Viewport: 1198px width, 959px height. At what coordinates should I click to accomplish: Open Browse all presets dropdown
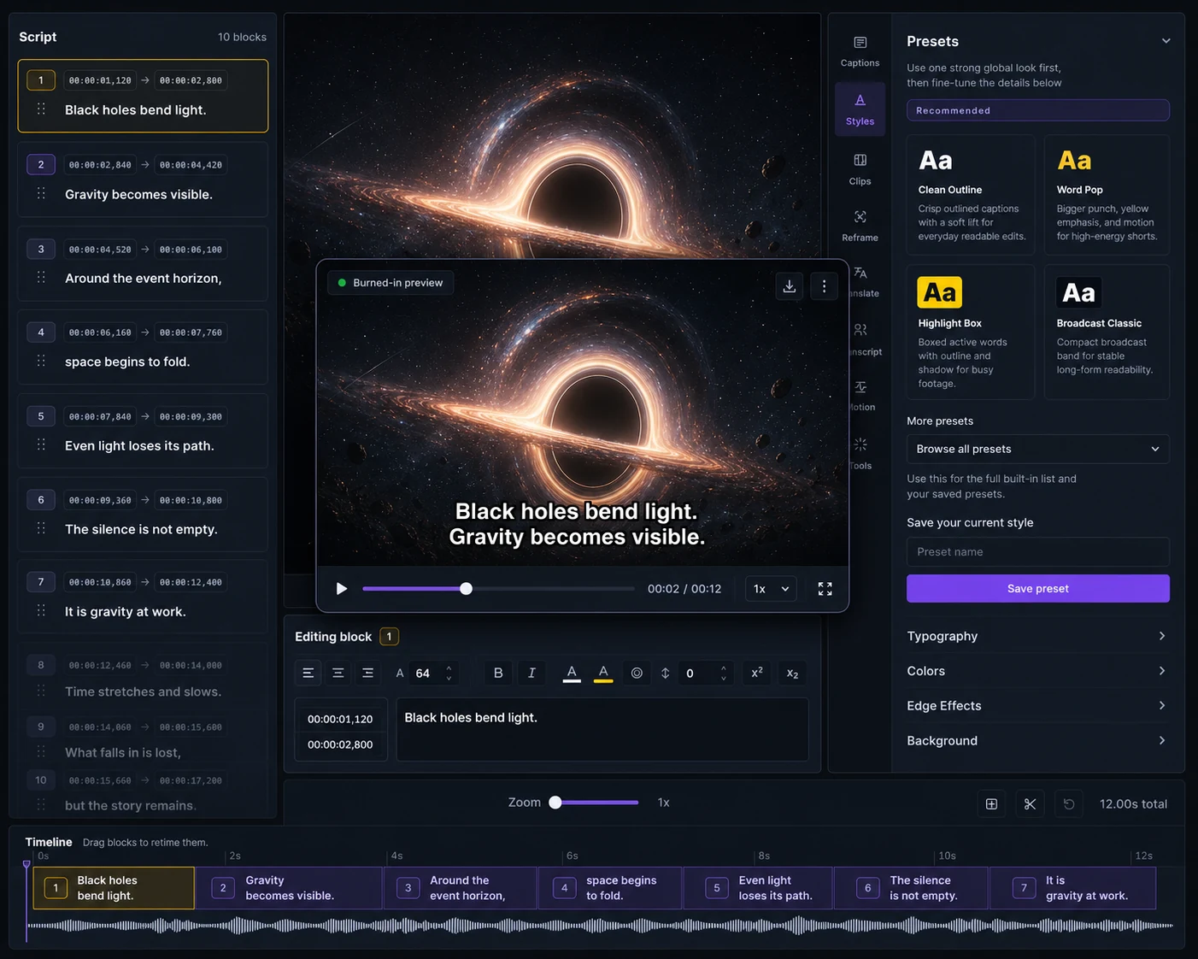pyautogui.click(x=1037, y=449)
